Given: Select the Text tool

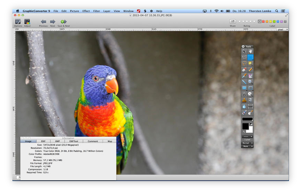Looking at the screenshot, I should coord(244,94).
